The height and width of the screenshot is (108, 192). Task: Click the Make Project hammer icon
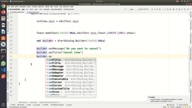tap(125, 9)
